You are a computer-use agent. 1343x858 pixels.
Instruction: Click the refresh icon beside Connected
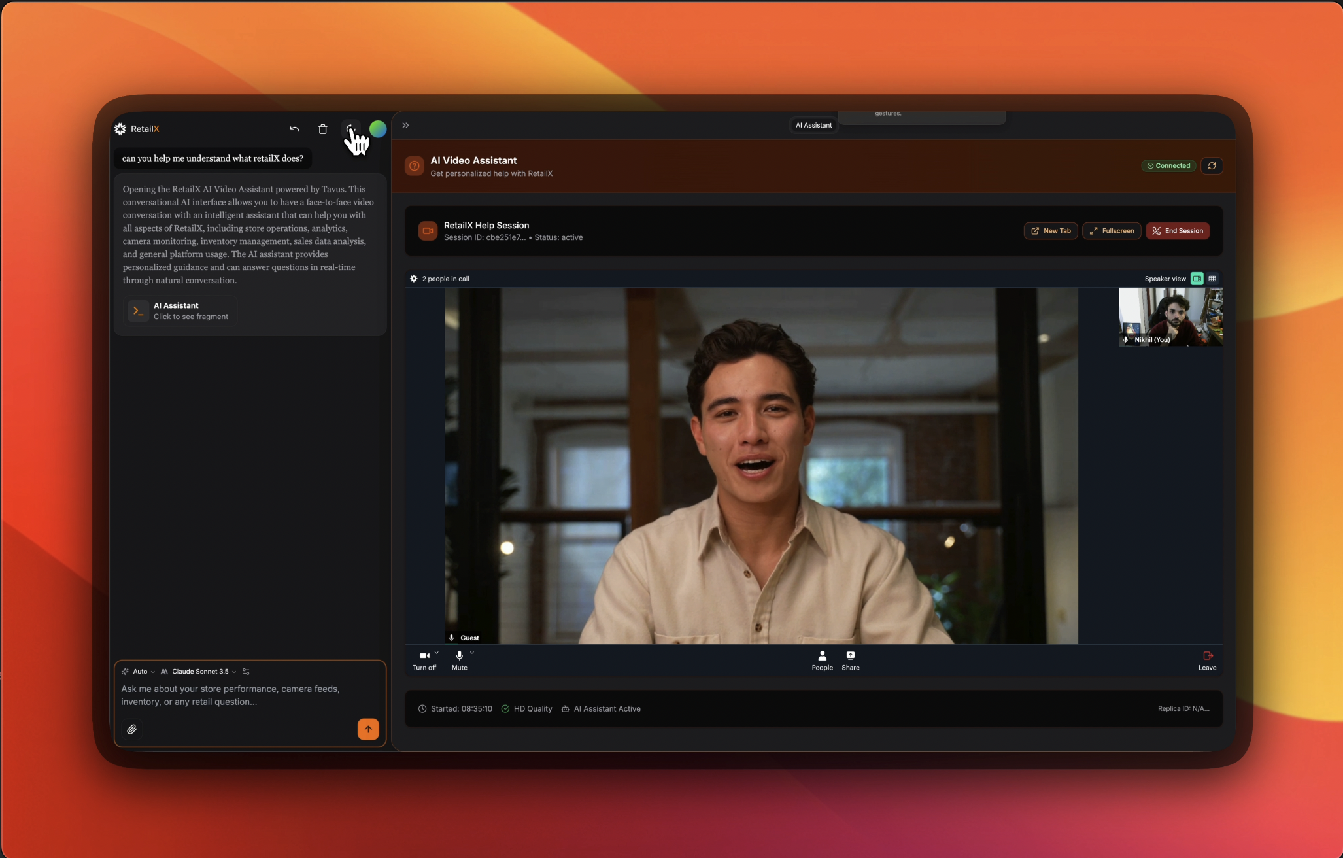click(x=1212, y=166)
